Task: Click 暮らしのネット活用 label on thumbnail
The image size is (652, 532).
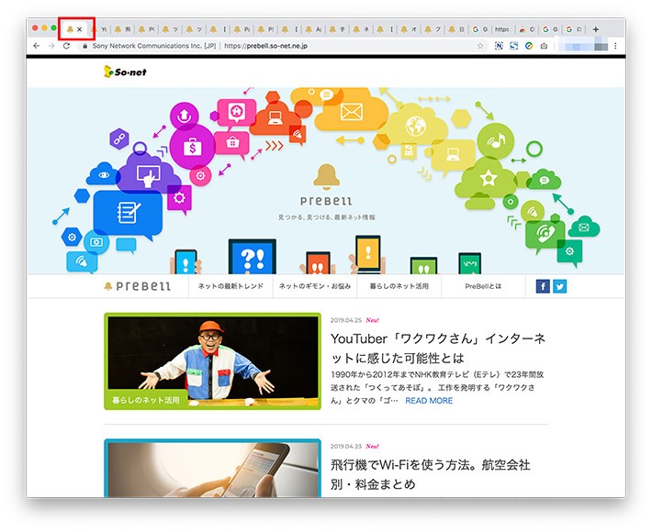Action: pos(146,400)
